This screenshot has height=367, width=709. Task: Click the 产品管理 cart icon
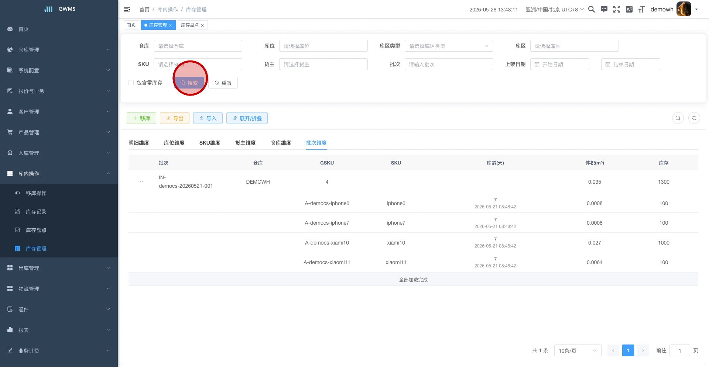[x=10, y=132]
